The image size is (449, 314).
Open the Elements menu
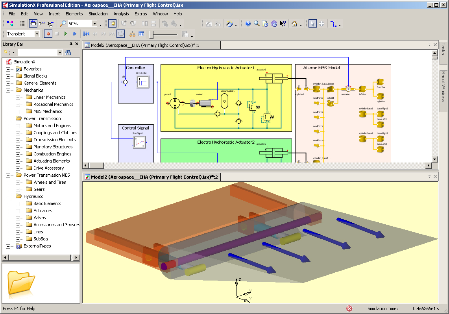(74, 14)
